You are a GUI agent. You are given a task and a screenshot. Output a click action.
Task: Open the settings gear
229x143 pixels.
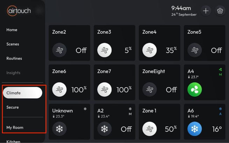click(x=220, y=11)
